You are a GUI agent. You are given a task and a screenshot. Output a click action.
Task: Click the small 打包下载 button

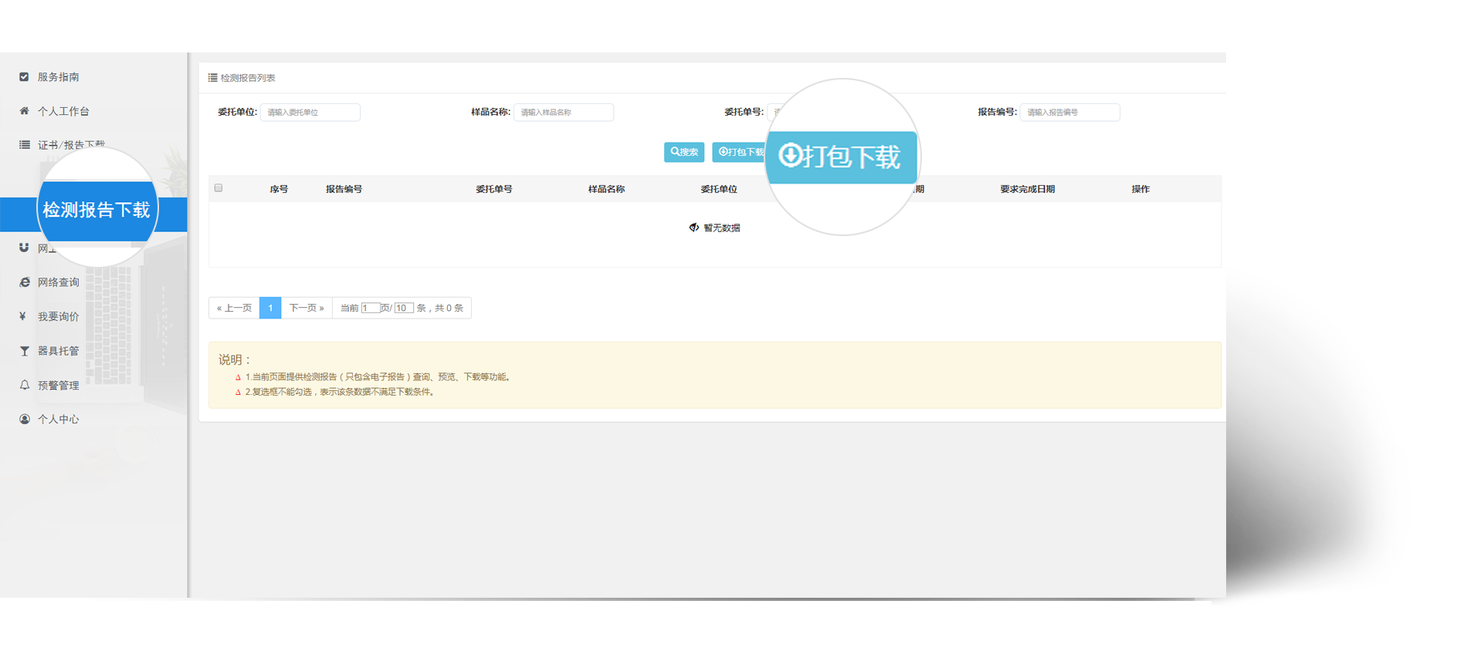click(738, 152)
